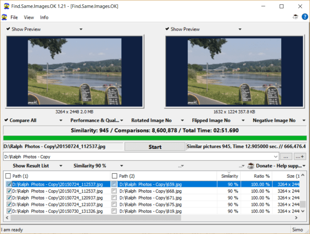Open the Similarity 90 % dropdown
310x234 pixels.
(x=93, y=166)
